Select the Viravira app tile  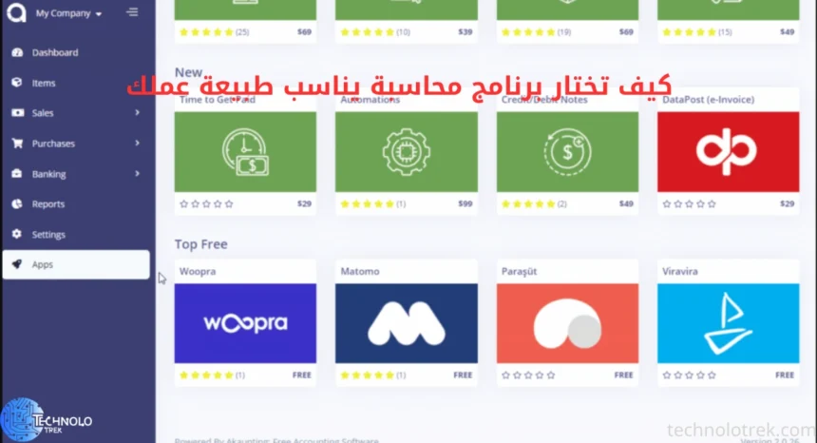728,323
